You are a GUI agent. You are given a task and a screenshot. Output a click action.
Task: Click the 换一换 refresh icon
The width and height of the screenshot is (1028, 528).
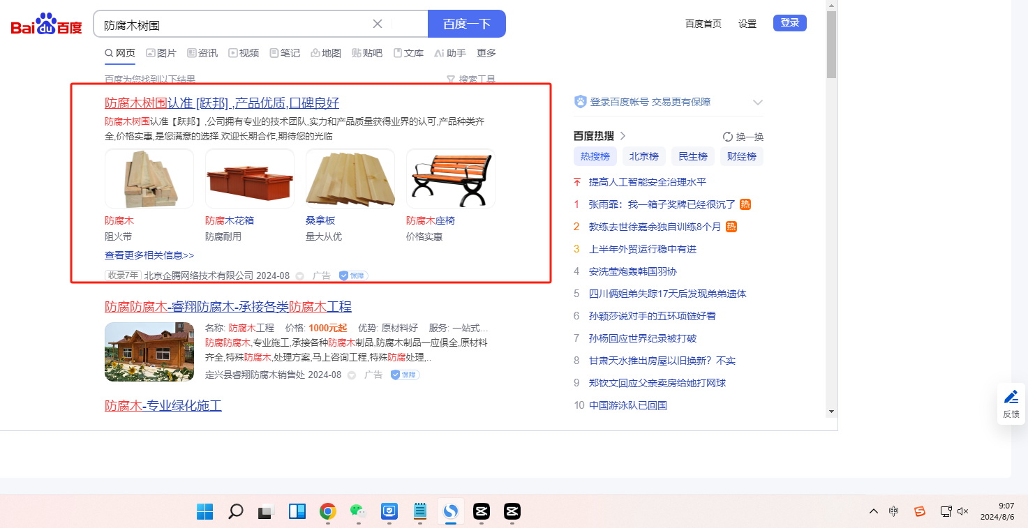click(728, 137)
